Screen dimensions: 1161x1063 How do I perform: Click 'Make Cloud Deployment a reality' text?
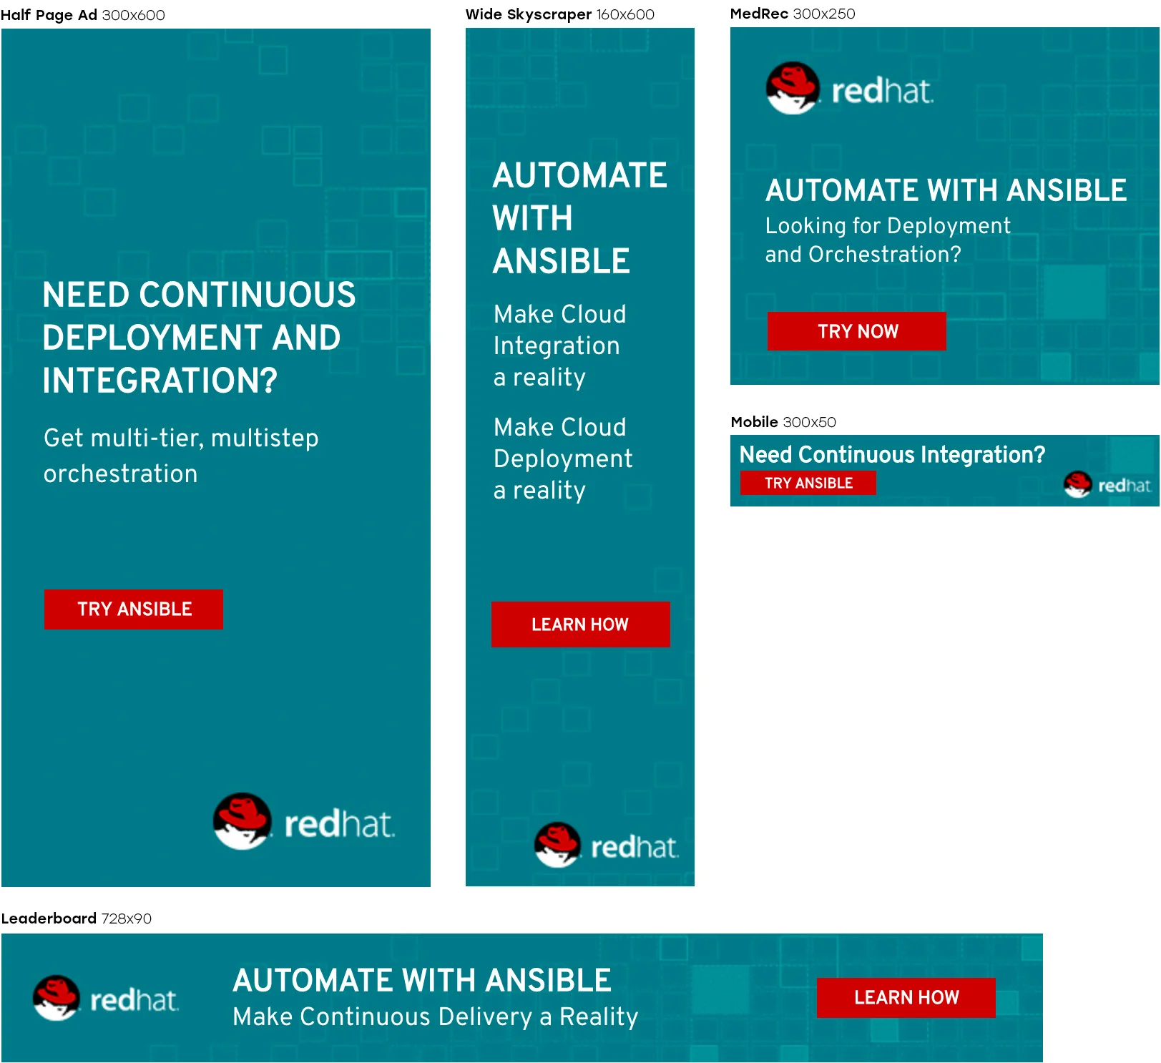[x=563, y=459]
